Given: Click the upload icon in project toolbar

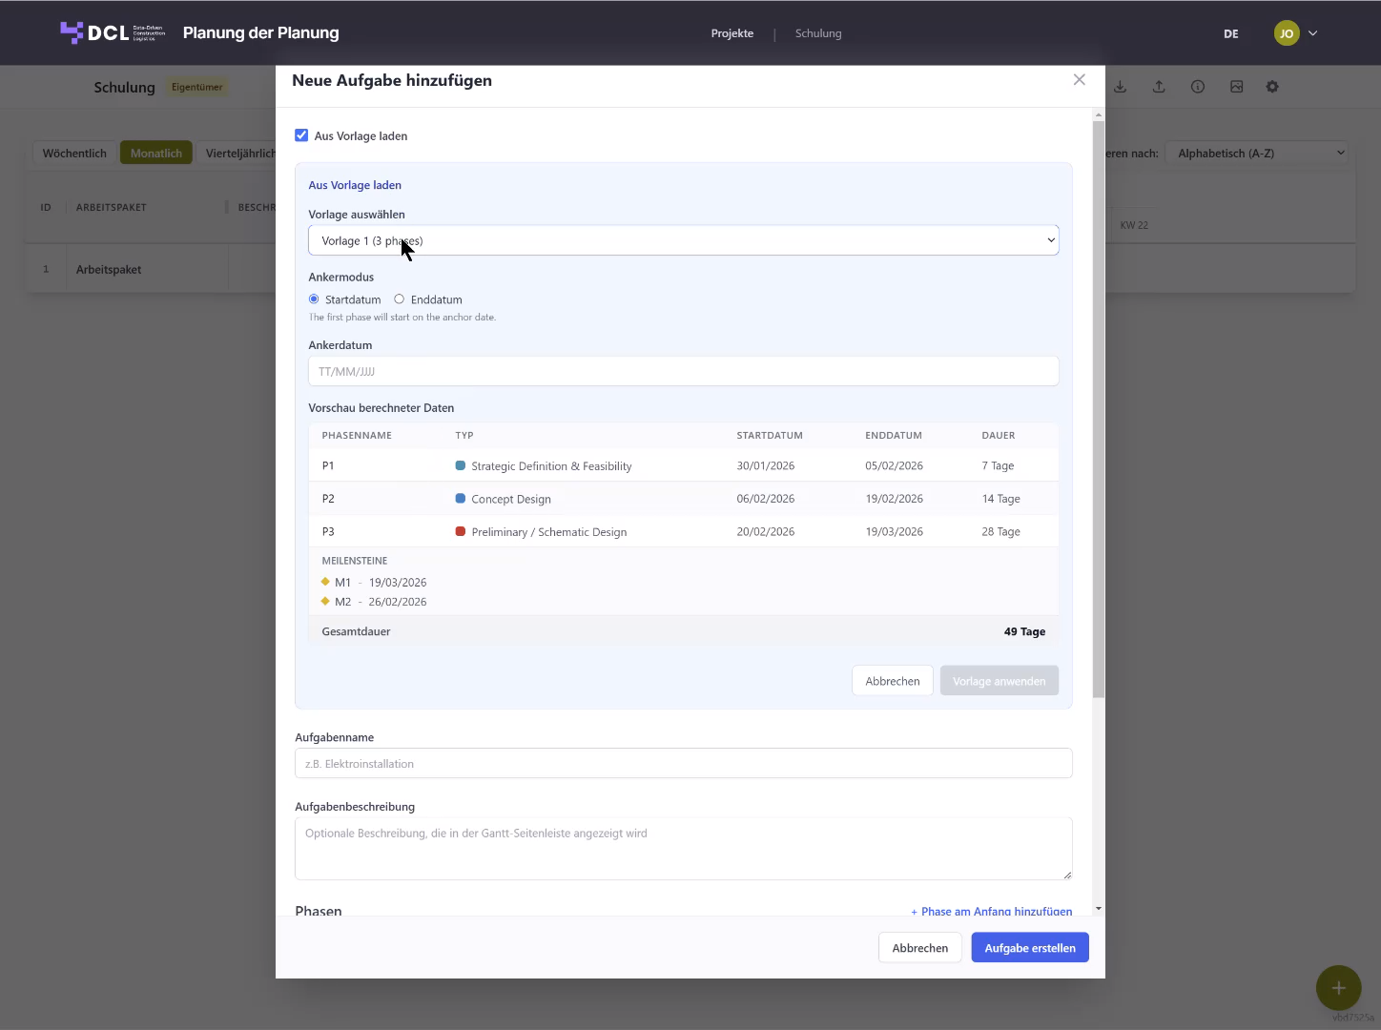Looking at the screenshot, I should coord(1159,87).
